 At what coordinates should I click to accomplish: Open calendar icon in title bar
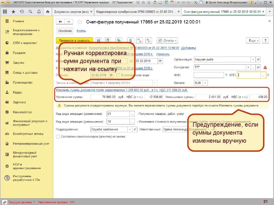click(x=172, y=2)
